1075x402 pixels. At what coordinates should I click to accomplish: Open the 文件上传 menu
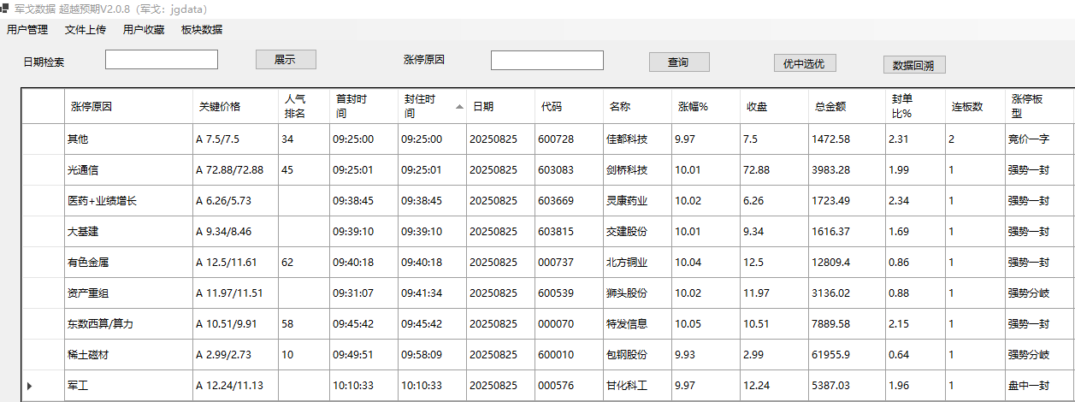(x=86, y=30)
